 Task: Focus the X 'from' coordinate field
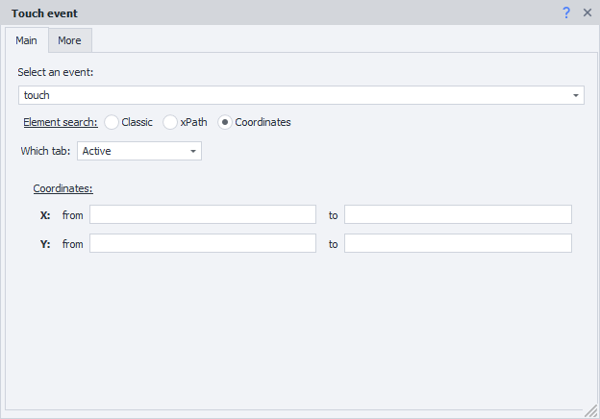[x=202, y=214]
